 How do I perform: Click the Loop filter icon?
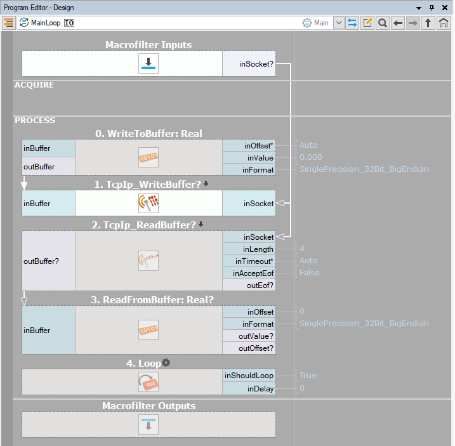pyautogui.click(x=148, y=382)
